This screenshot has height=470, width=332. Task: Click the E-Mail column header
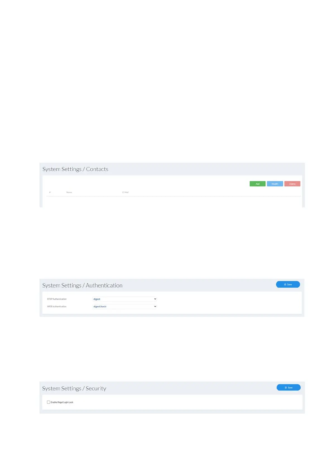click(125, 192)
